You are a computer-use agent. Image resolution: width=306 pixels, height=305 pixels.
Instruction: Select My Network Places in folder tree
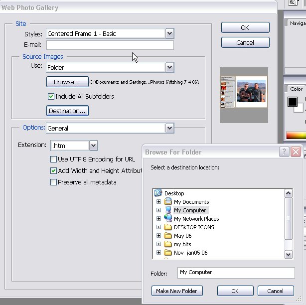click(x=196, y=219)
